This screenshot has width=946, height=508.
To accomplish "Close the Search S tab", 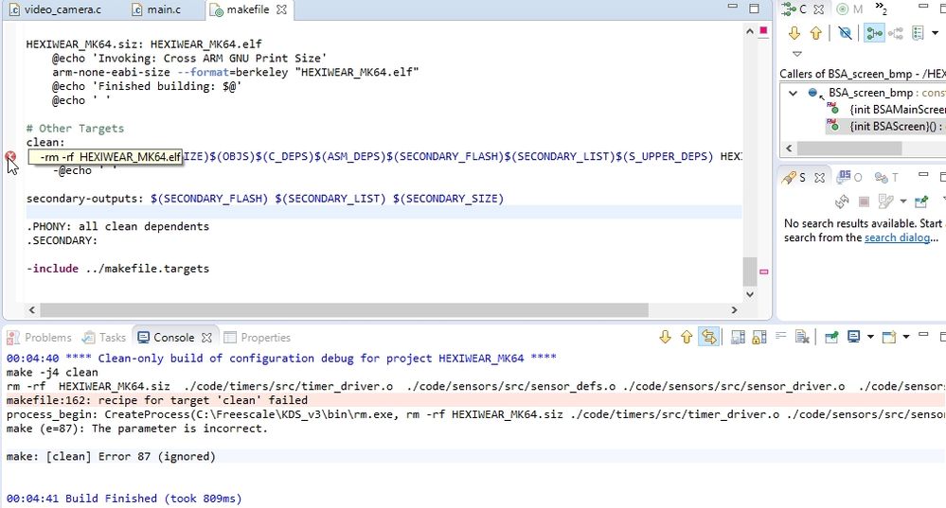I will 819,177.
